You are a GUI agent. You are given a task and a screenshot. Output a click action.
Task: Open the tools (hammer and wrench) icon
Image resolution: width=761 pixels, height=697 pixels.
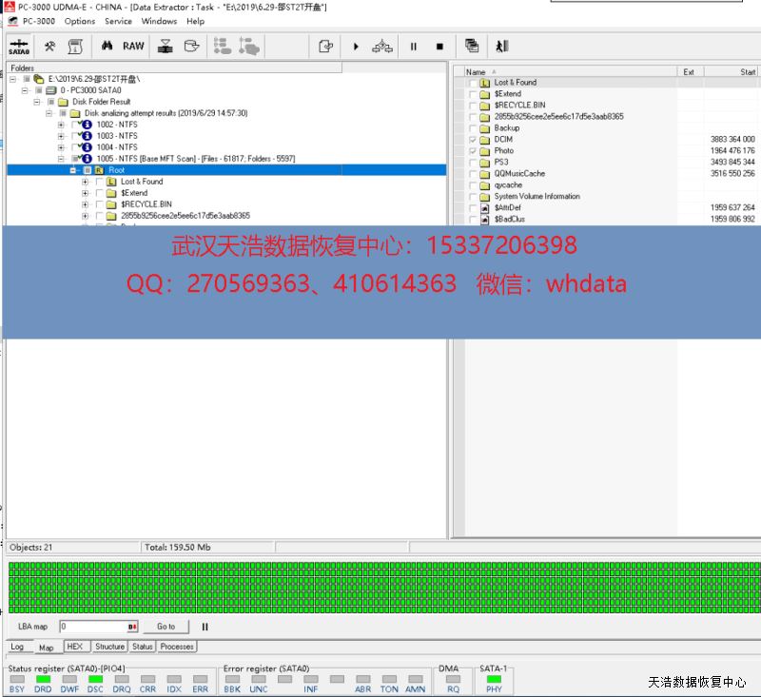click(49, 46)
